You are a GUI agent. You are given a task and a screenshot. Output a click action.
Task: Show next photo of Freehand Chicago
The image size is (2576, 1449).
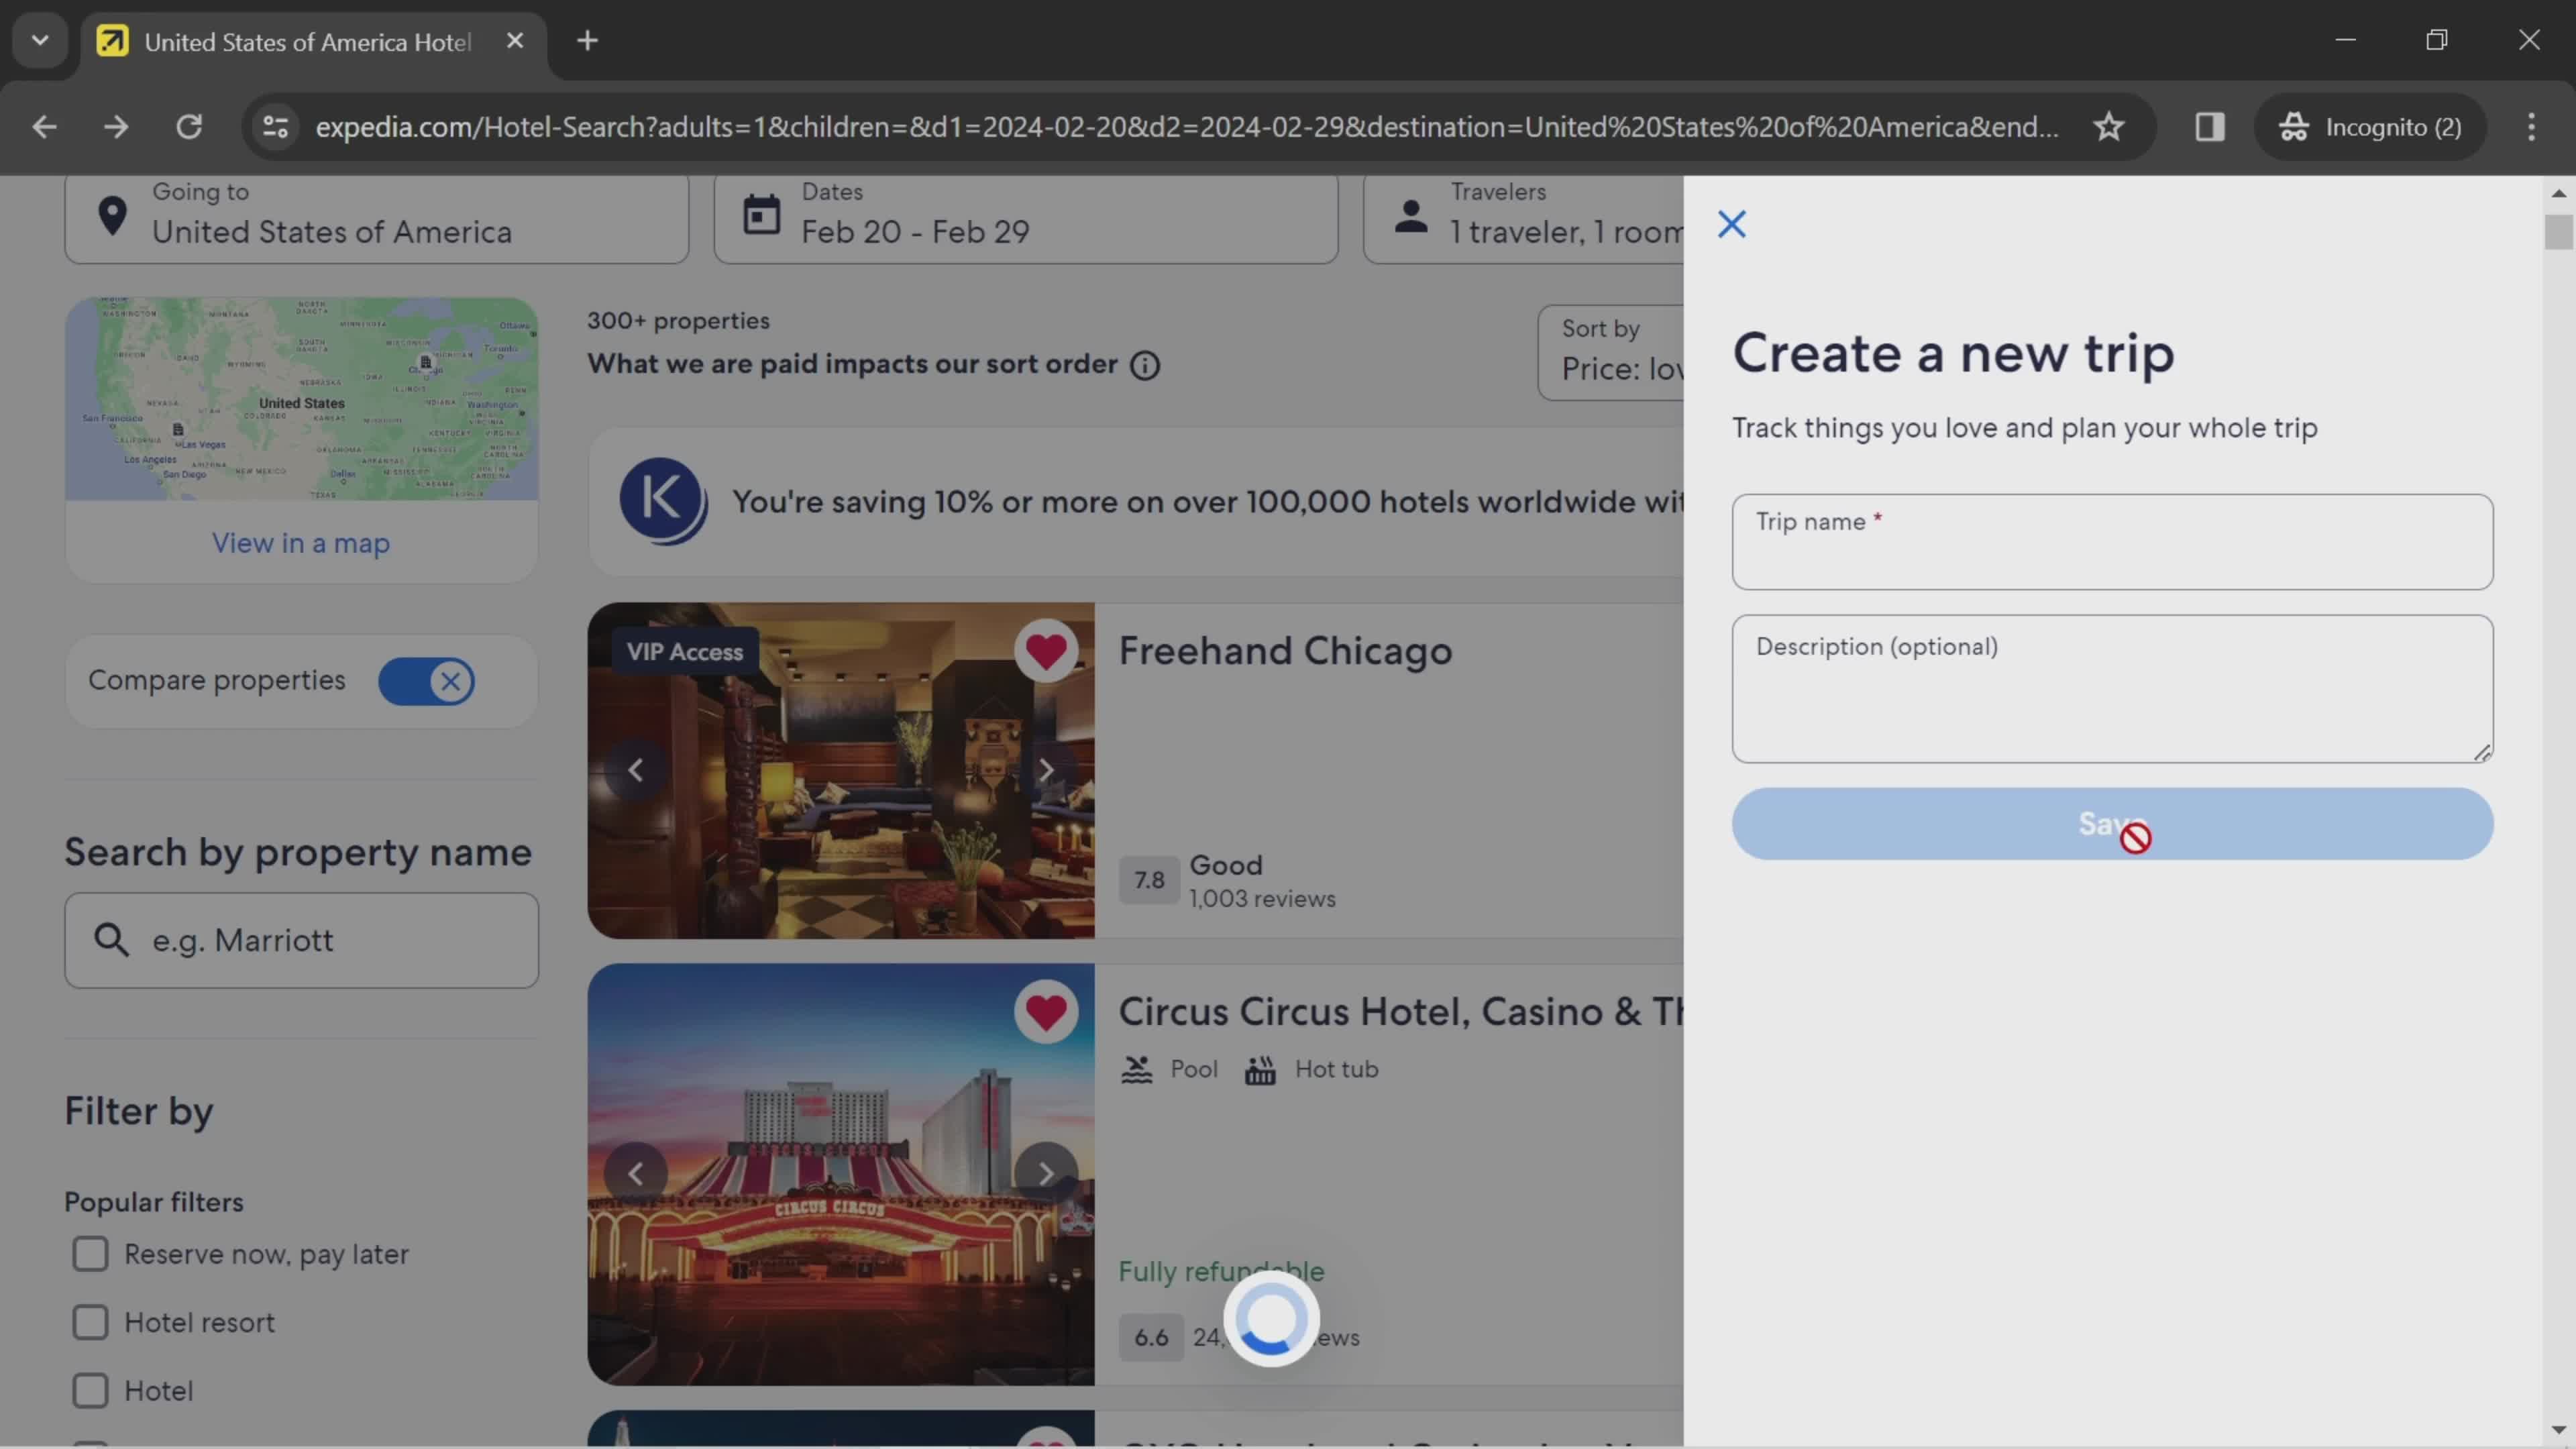[1046, 770]
